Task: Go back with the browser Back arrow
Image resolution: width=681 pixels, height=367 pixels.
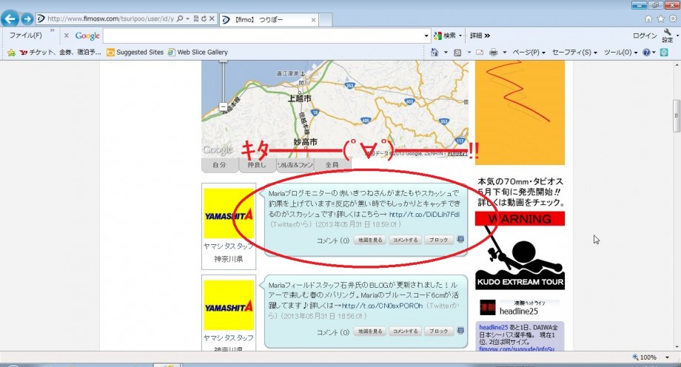Action: coord(10,18)
